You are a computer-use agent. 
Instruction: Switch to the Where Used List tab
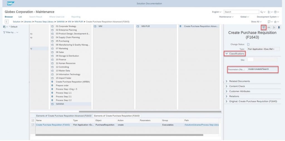tap(57, 17)
